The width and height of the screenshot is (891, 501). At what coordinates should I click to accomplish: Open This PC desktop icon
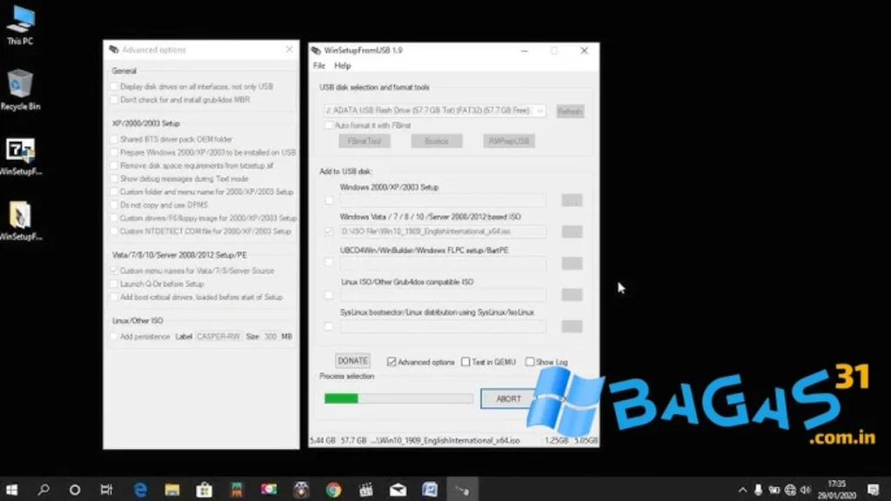(21, 25)
